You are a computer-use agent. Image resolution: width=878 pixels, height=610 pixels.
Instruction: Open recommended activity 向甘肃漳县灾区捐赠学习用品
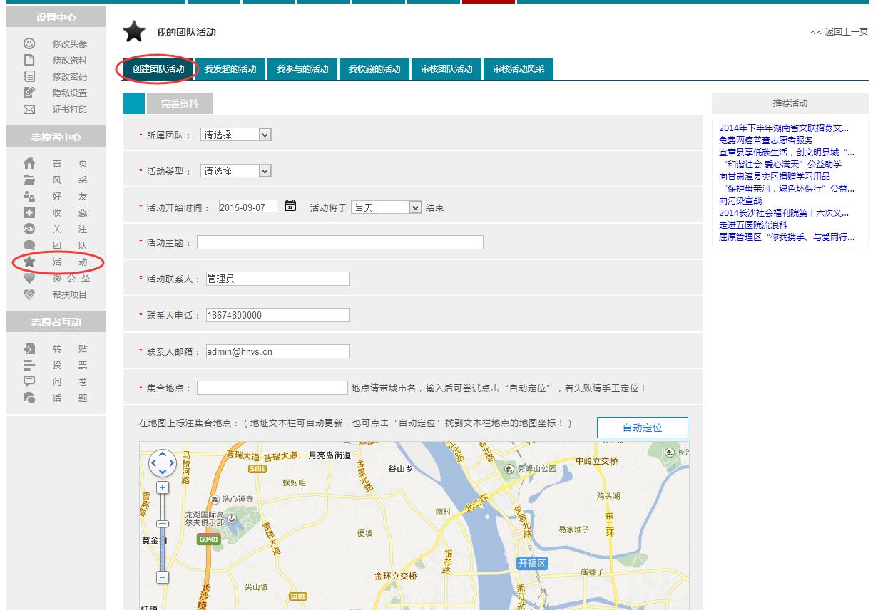(774, 176)
